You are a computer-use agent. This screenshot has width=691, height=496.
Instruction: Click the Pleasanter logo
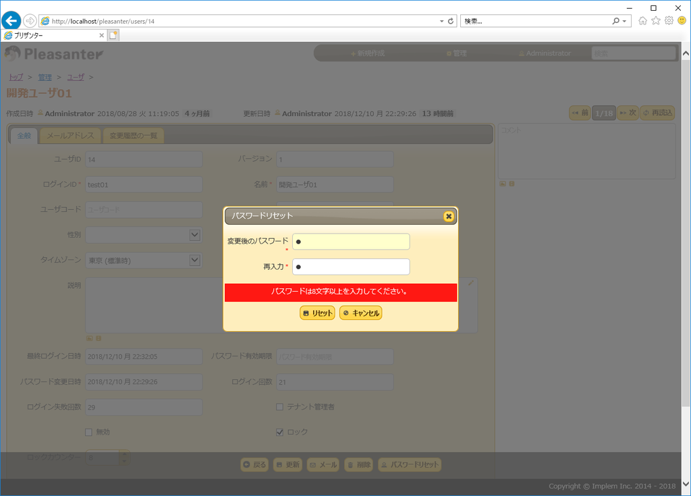(x=54, y=54)
